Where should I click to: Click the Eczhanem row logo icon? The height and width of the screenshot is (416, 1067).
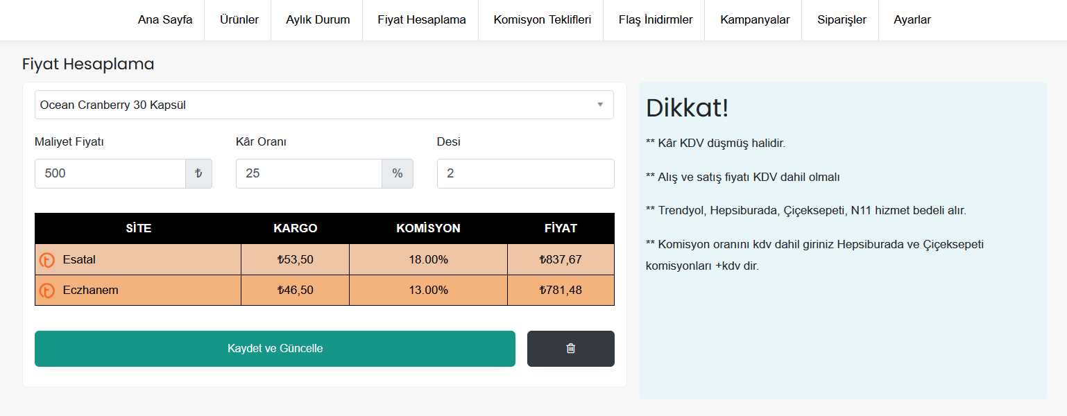pyautogui.click(x=47, y=291)
